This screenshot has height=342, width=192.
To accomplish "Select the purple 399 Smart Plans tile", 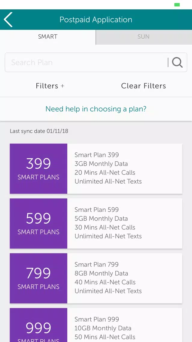I will 38,169.
